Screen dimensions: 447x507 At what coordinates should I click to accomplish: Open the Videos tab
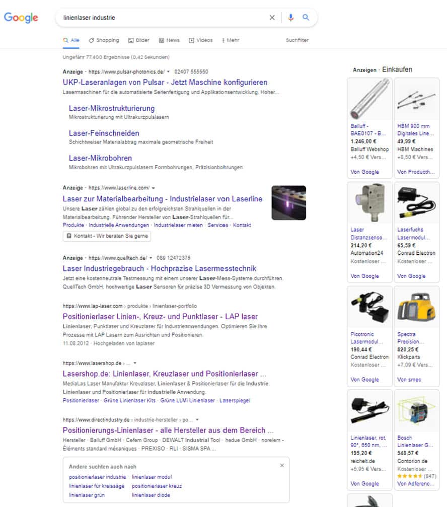(201, 40)
